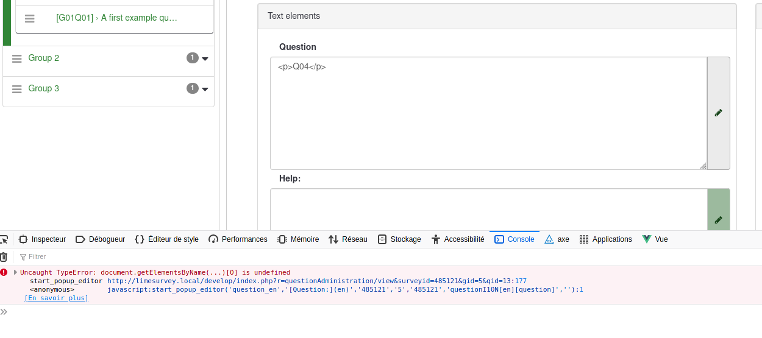The width and height of the screenshot is (762, 338).
Task: Expand the Group 3 dropdown arrow
Action: pos(205,89)
